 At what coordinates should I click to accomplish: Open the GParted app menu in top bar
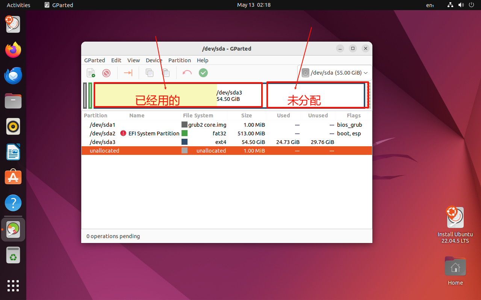(59, 5)
